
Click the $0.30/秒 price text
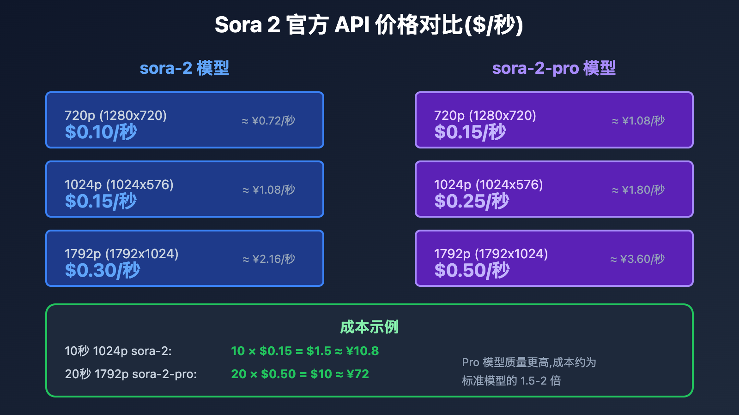102,270
